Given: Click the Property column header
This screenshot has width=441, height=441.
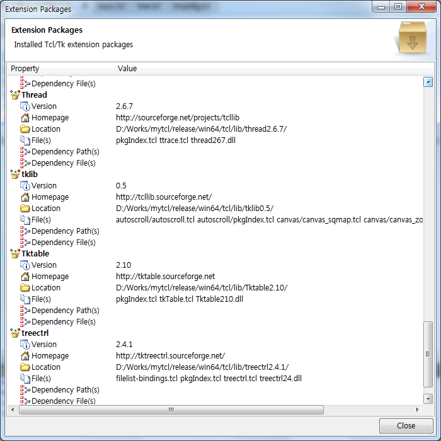Looking at the screenshot, I should pos(60,68).
